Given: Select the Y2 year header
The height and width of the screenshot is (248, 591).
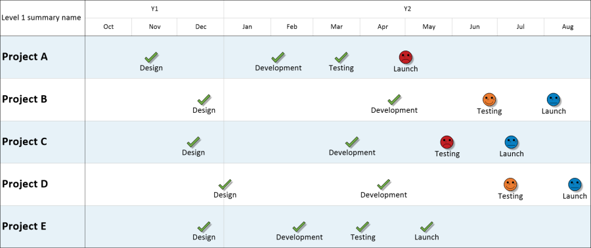Looking at the screenshot, I should pyautogui.click(x=407, y=9).
